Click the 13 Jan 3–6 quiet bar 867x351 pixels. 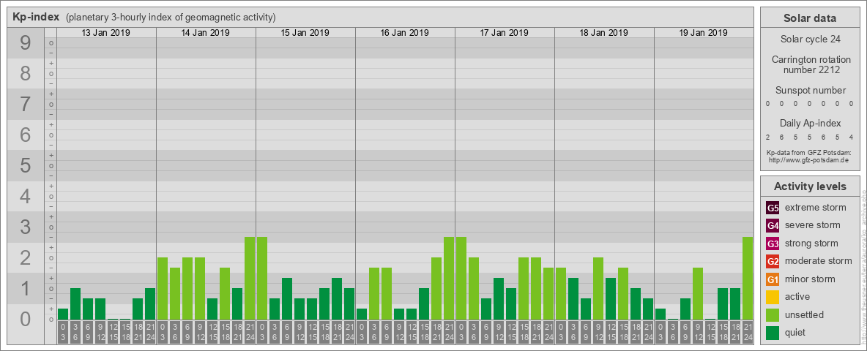[x=75, y=303]
